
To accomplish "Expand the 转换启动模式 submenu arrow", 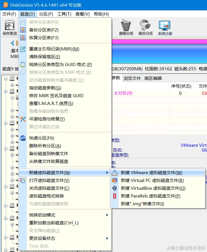I will (107, 215).
